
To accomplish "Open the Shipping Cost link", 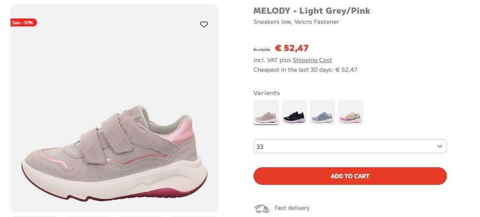I will (312, 60).
